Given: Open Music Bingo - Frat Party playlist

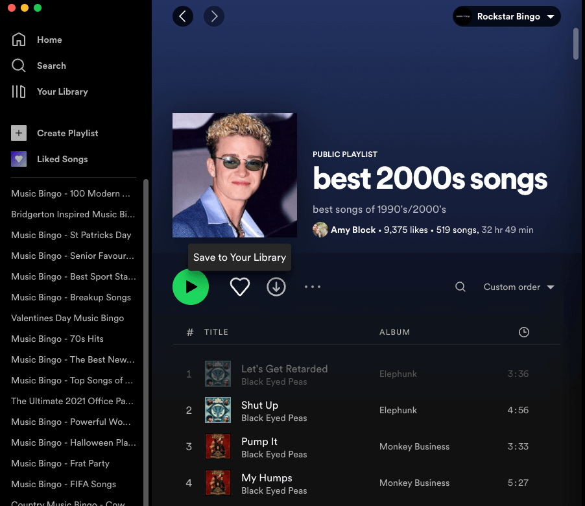Looking at the screenshot, I should 60,463.
